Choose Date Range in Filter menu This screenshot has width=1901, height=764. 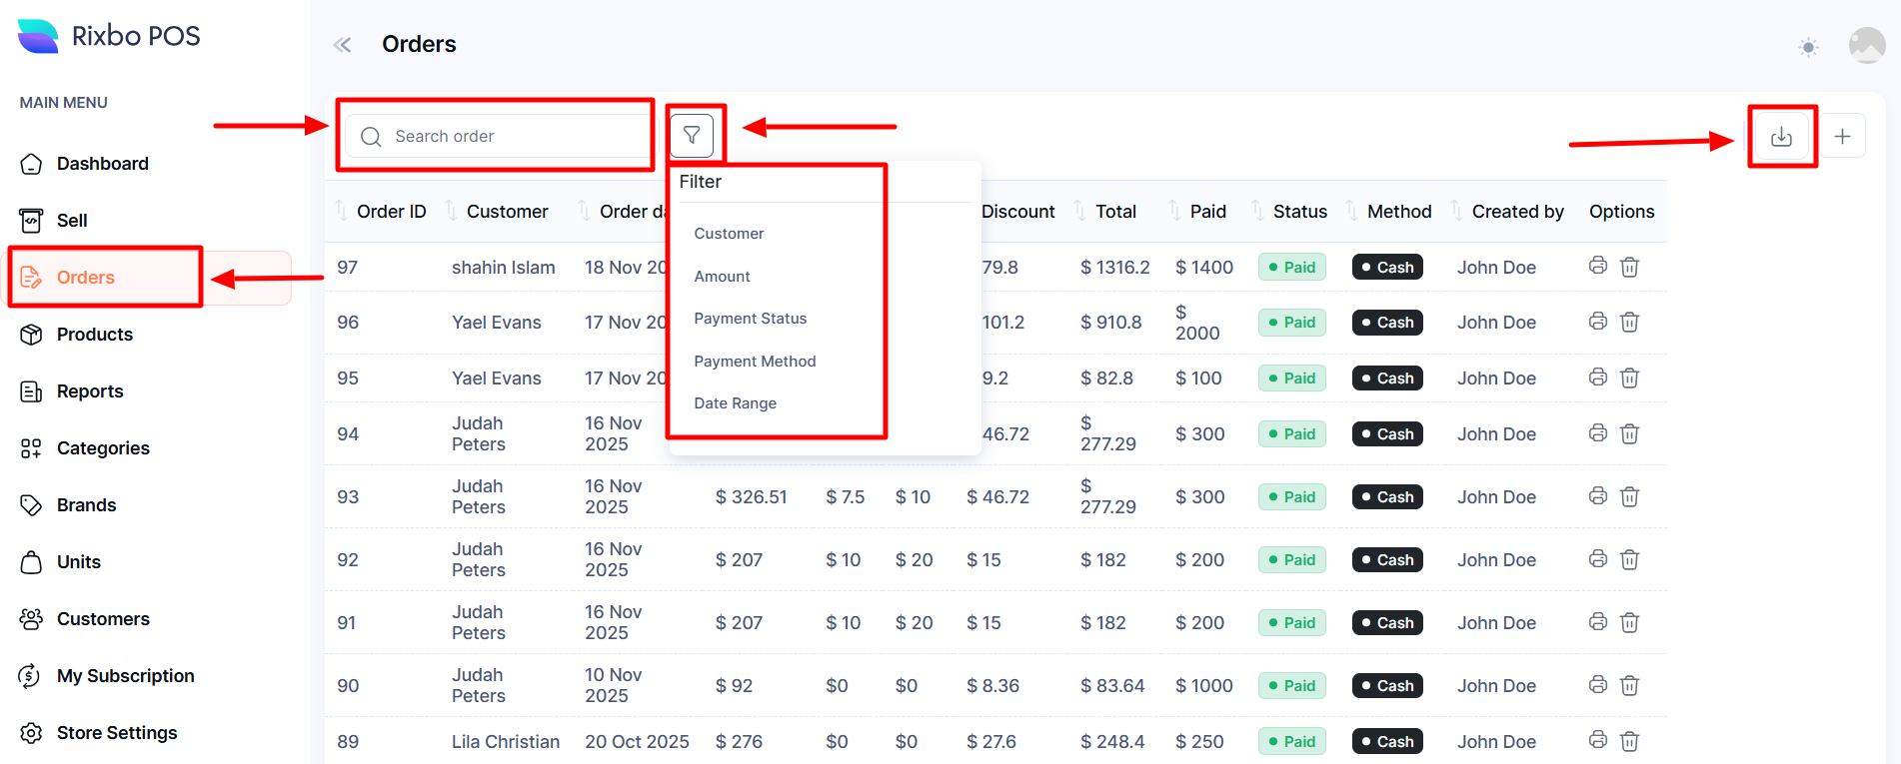(x=735, y=403)
